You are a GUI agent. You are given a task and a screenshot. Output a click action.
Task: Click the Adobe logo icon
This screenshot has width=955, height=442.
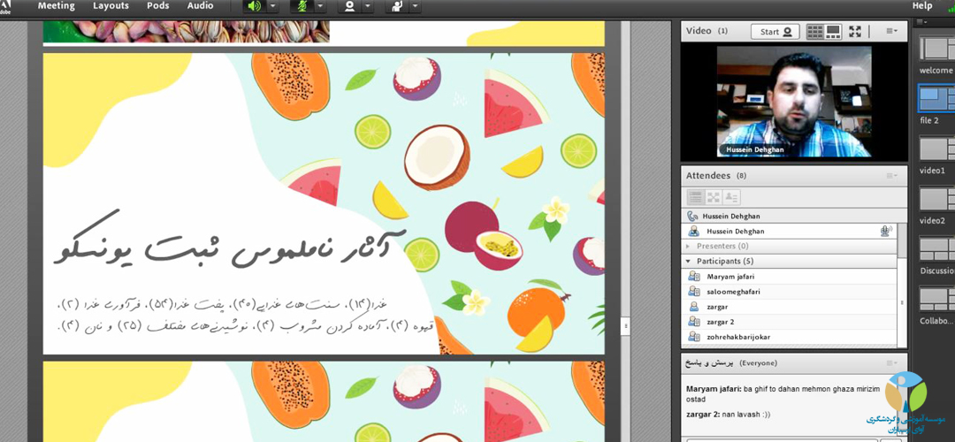point(7,7)
